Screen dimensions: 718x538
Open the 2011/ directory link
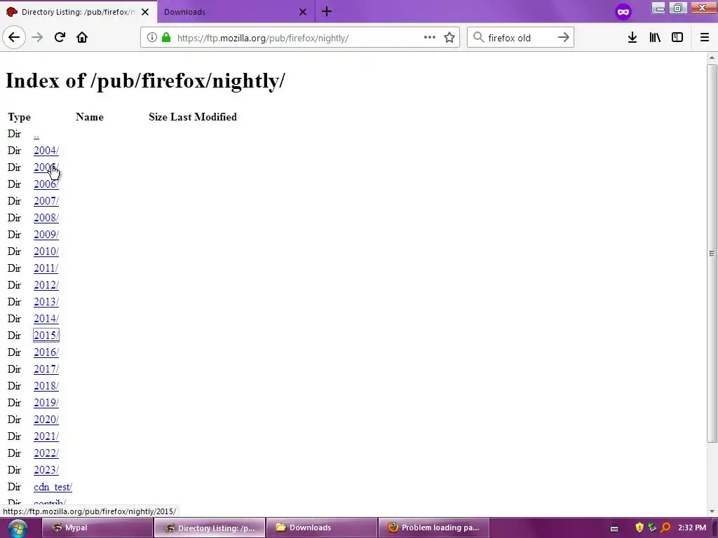pyautogui.click(x=46, y=268)
